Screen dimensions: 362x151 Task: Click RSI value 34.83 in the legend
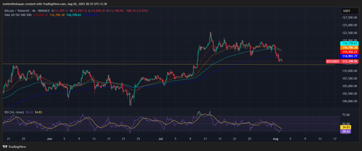pos(38,112)
